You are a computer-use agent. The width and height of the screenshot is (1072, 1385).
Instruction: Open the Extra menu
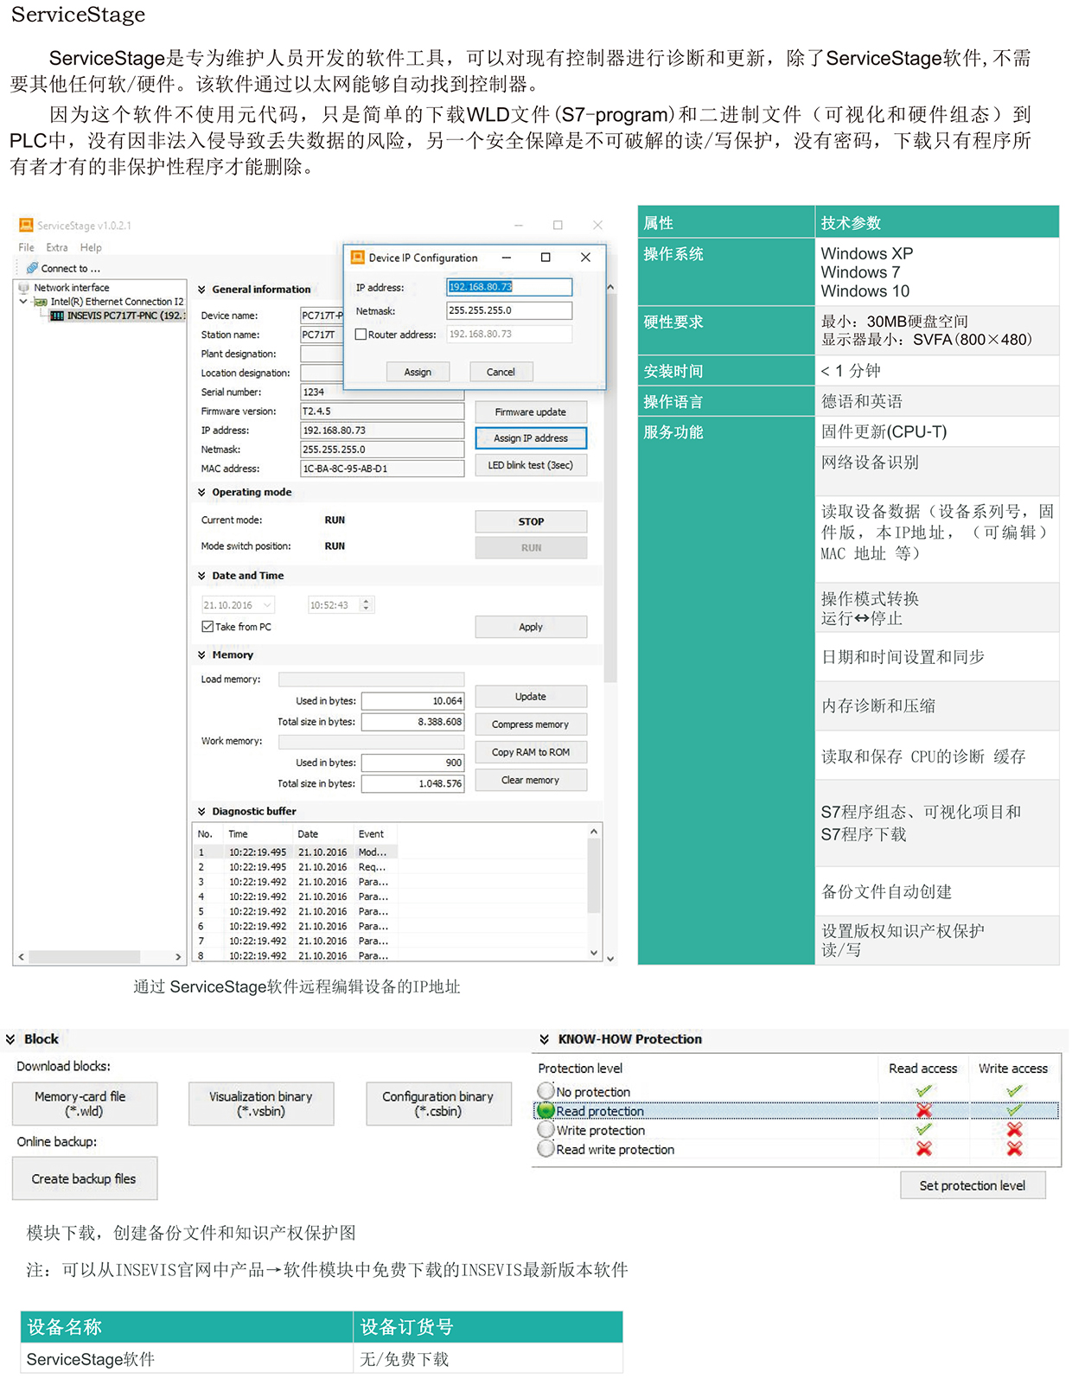[57, 247]
